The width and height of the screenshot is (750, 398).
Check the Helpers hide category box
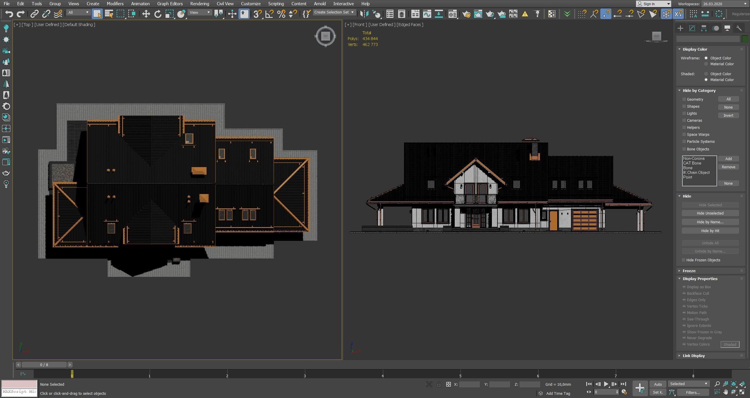pos(684,127)
